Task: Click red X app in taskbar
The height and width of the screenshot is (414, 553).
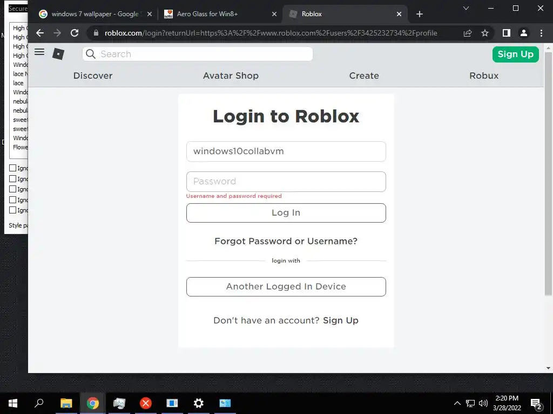Action: [146, 403]
